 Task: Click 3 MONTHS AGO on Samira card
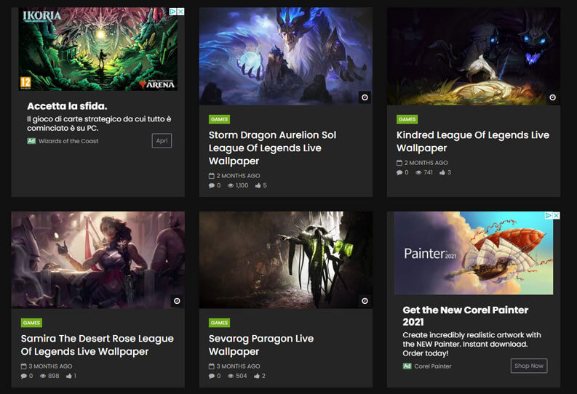[50, 366]
